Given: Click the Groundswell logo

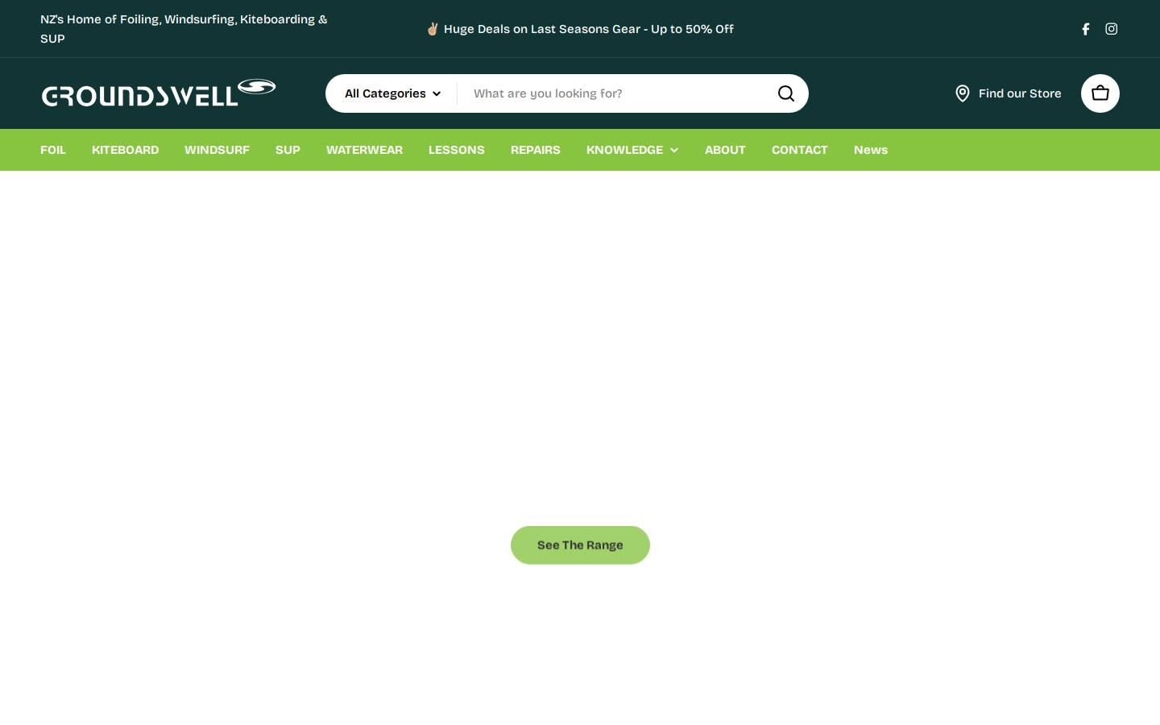Looking at the screenshot, I should click(x=159, y=93).
